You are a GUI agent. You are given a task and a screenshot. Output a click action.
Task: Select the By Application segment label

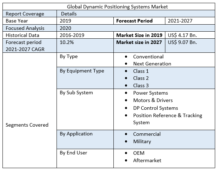[x=76, y=134]
